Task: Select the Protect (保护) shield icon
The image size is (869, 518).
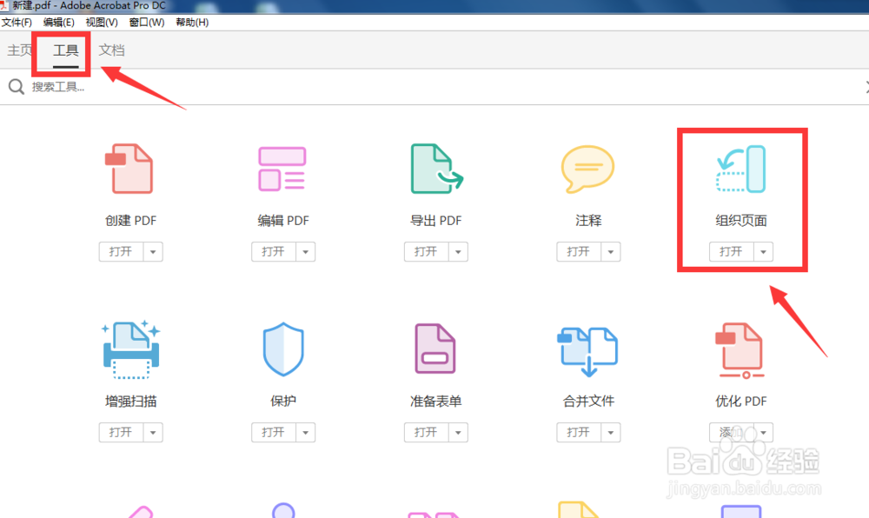Action: tap(283, 349)
